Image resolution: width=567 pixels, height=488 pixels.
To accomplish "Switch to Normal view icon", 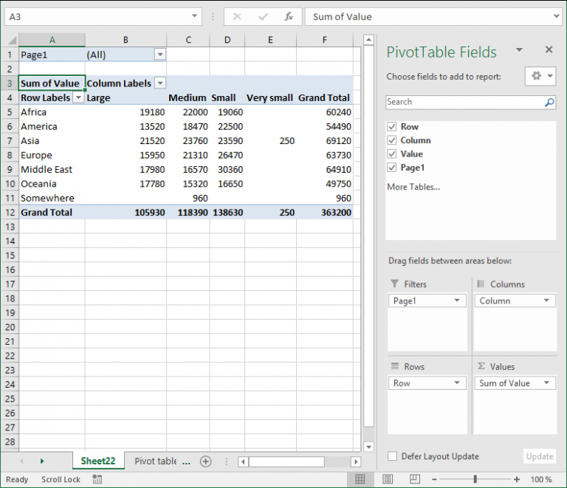I will pyautogui.click(x=360, y=479).
